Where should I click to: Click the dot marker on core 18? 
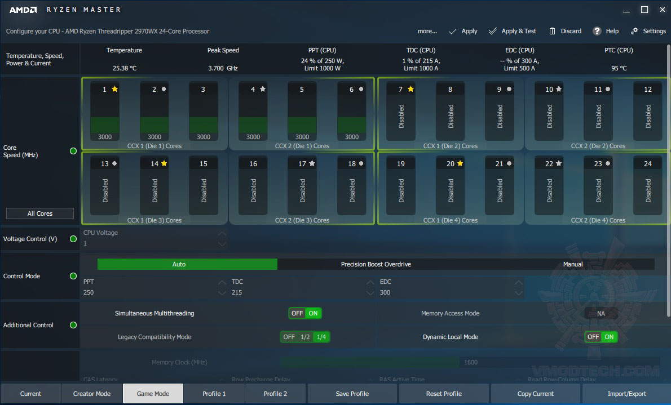[361, 163]
